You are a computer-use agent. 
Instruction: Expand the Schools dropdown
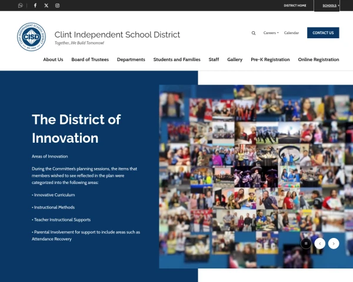331,5
